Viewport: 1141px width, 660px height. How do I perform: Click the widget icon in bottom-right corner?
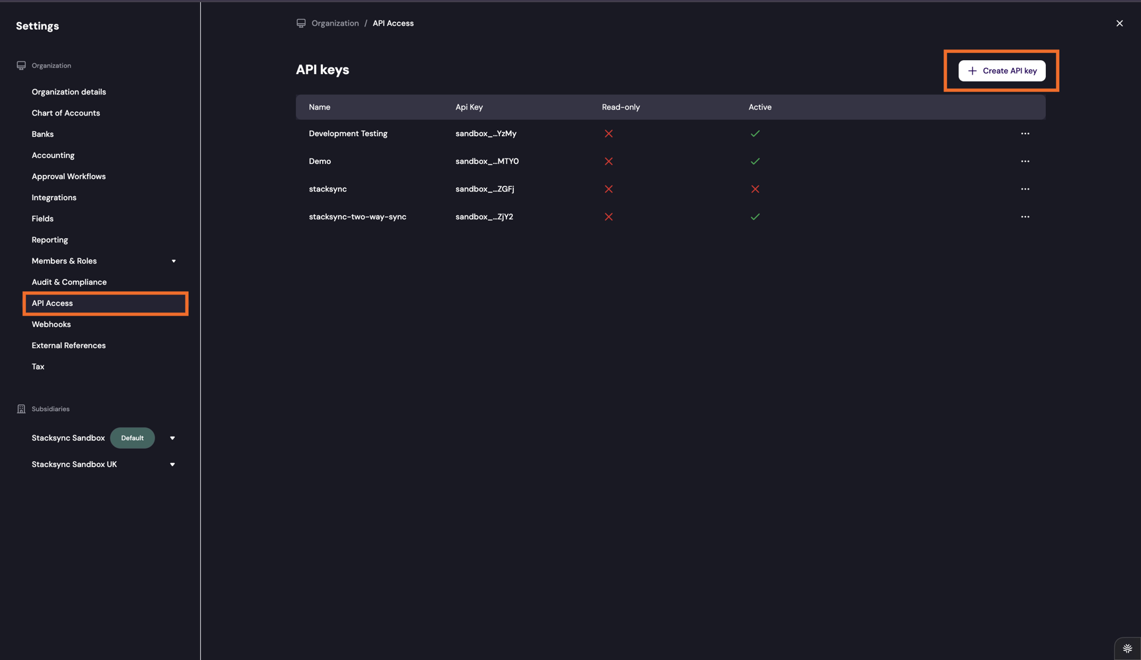[1127, 648]
